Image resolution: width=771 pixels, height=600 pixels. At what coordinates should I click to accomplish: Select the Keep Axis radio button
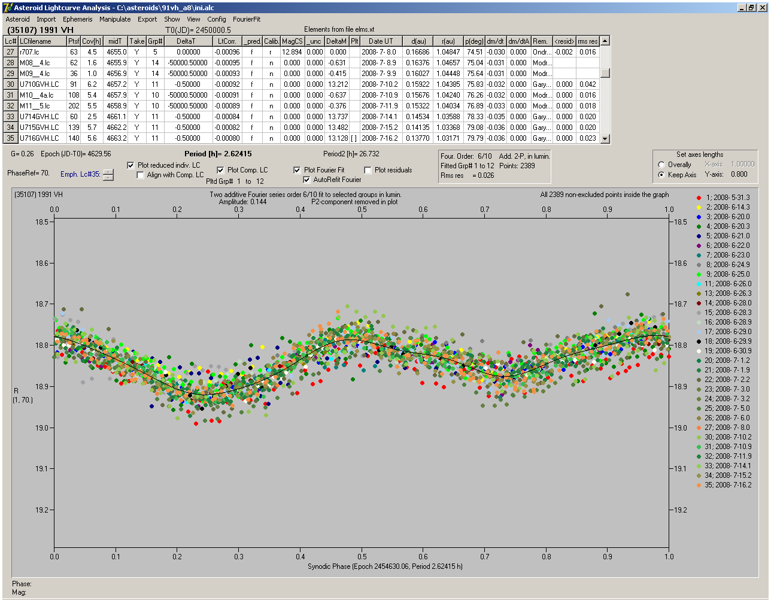pos(661,175)
